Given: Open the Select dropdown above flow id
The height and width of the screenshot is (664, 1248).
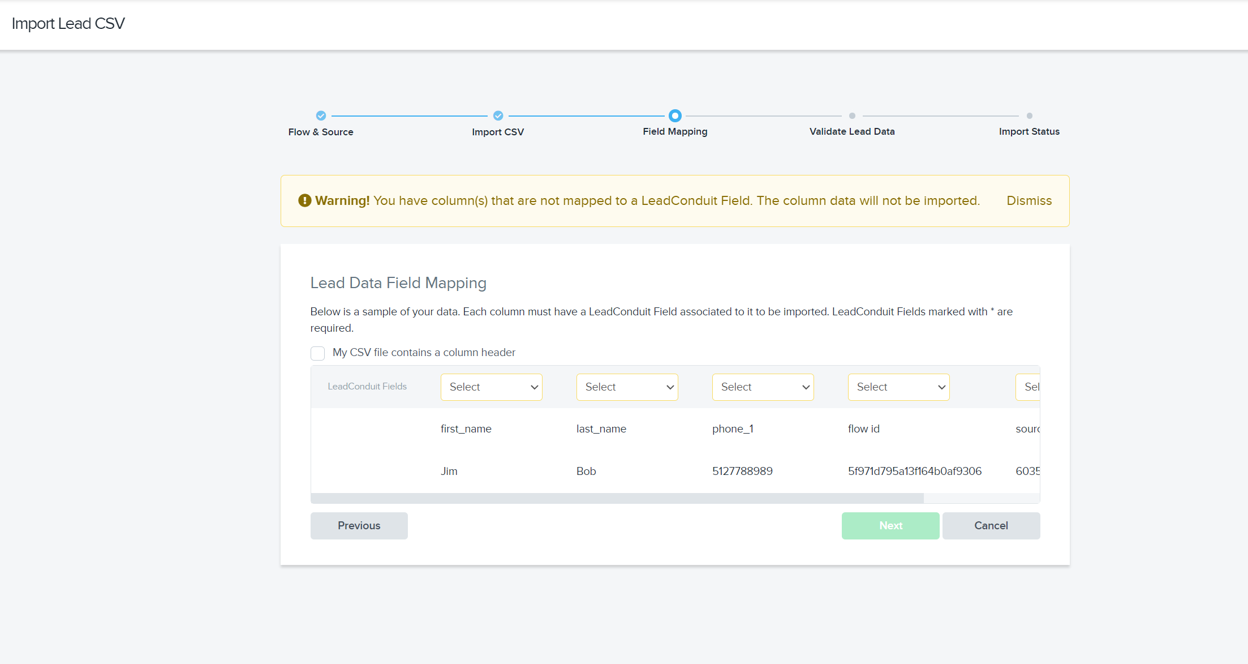Looking at the screenshot, I should (898, 387).
